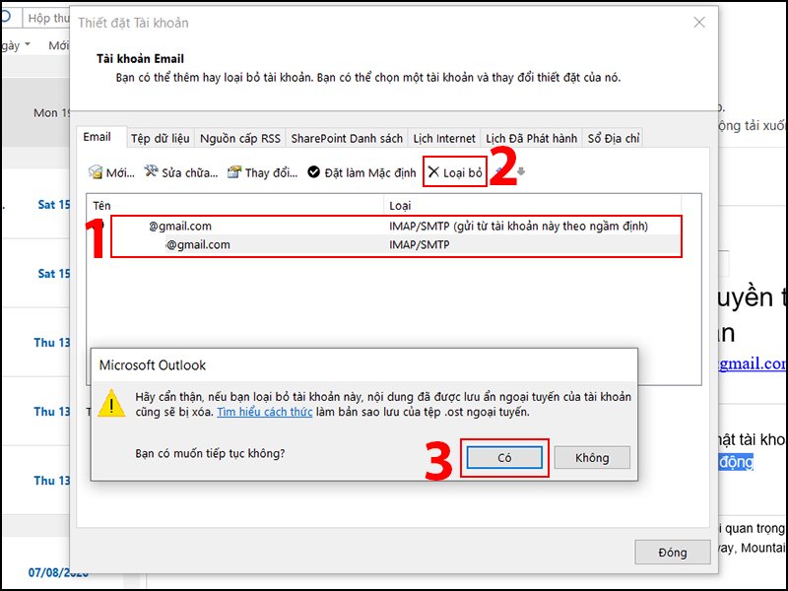This screenshot has height=591, width=788.
Task: Open the Lịch Internet tab
Action: tap(443, 138)
